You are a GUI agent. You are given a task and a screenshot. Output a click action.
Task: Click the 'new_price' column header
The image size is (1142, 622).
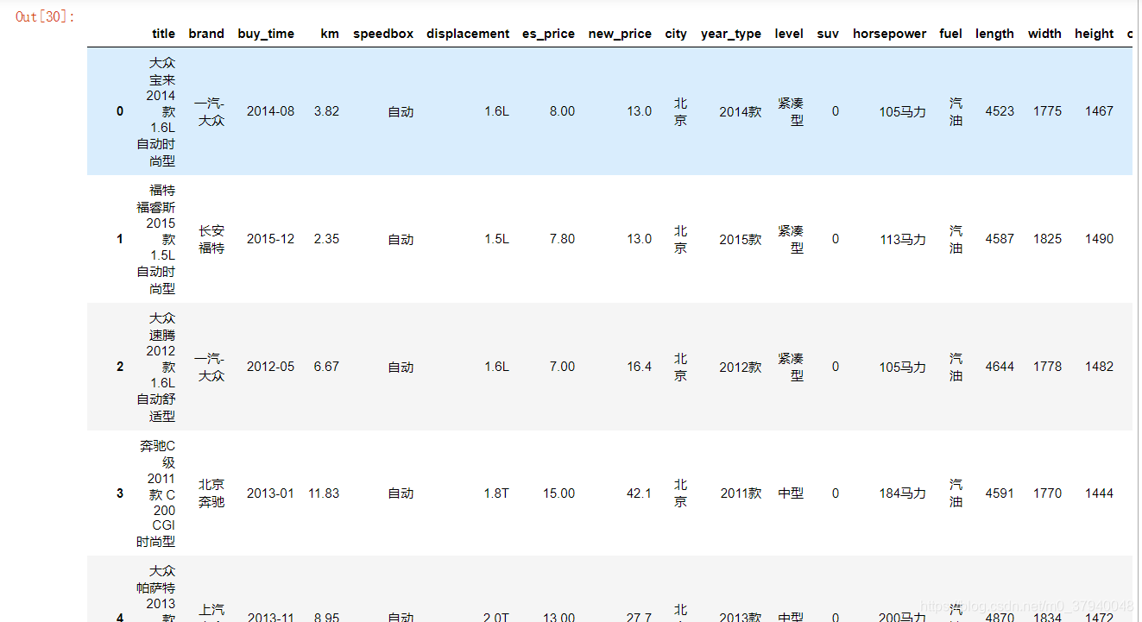620,34
